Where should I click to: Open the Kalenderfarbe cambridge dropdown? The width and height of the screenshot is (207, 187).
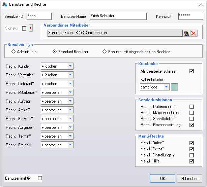click(166, 87)
